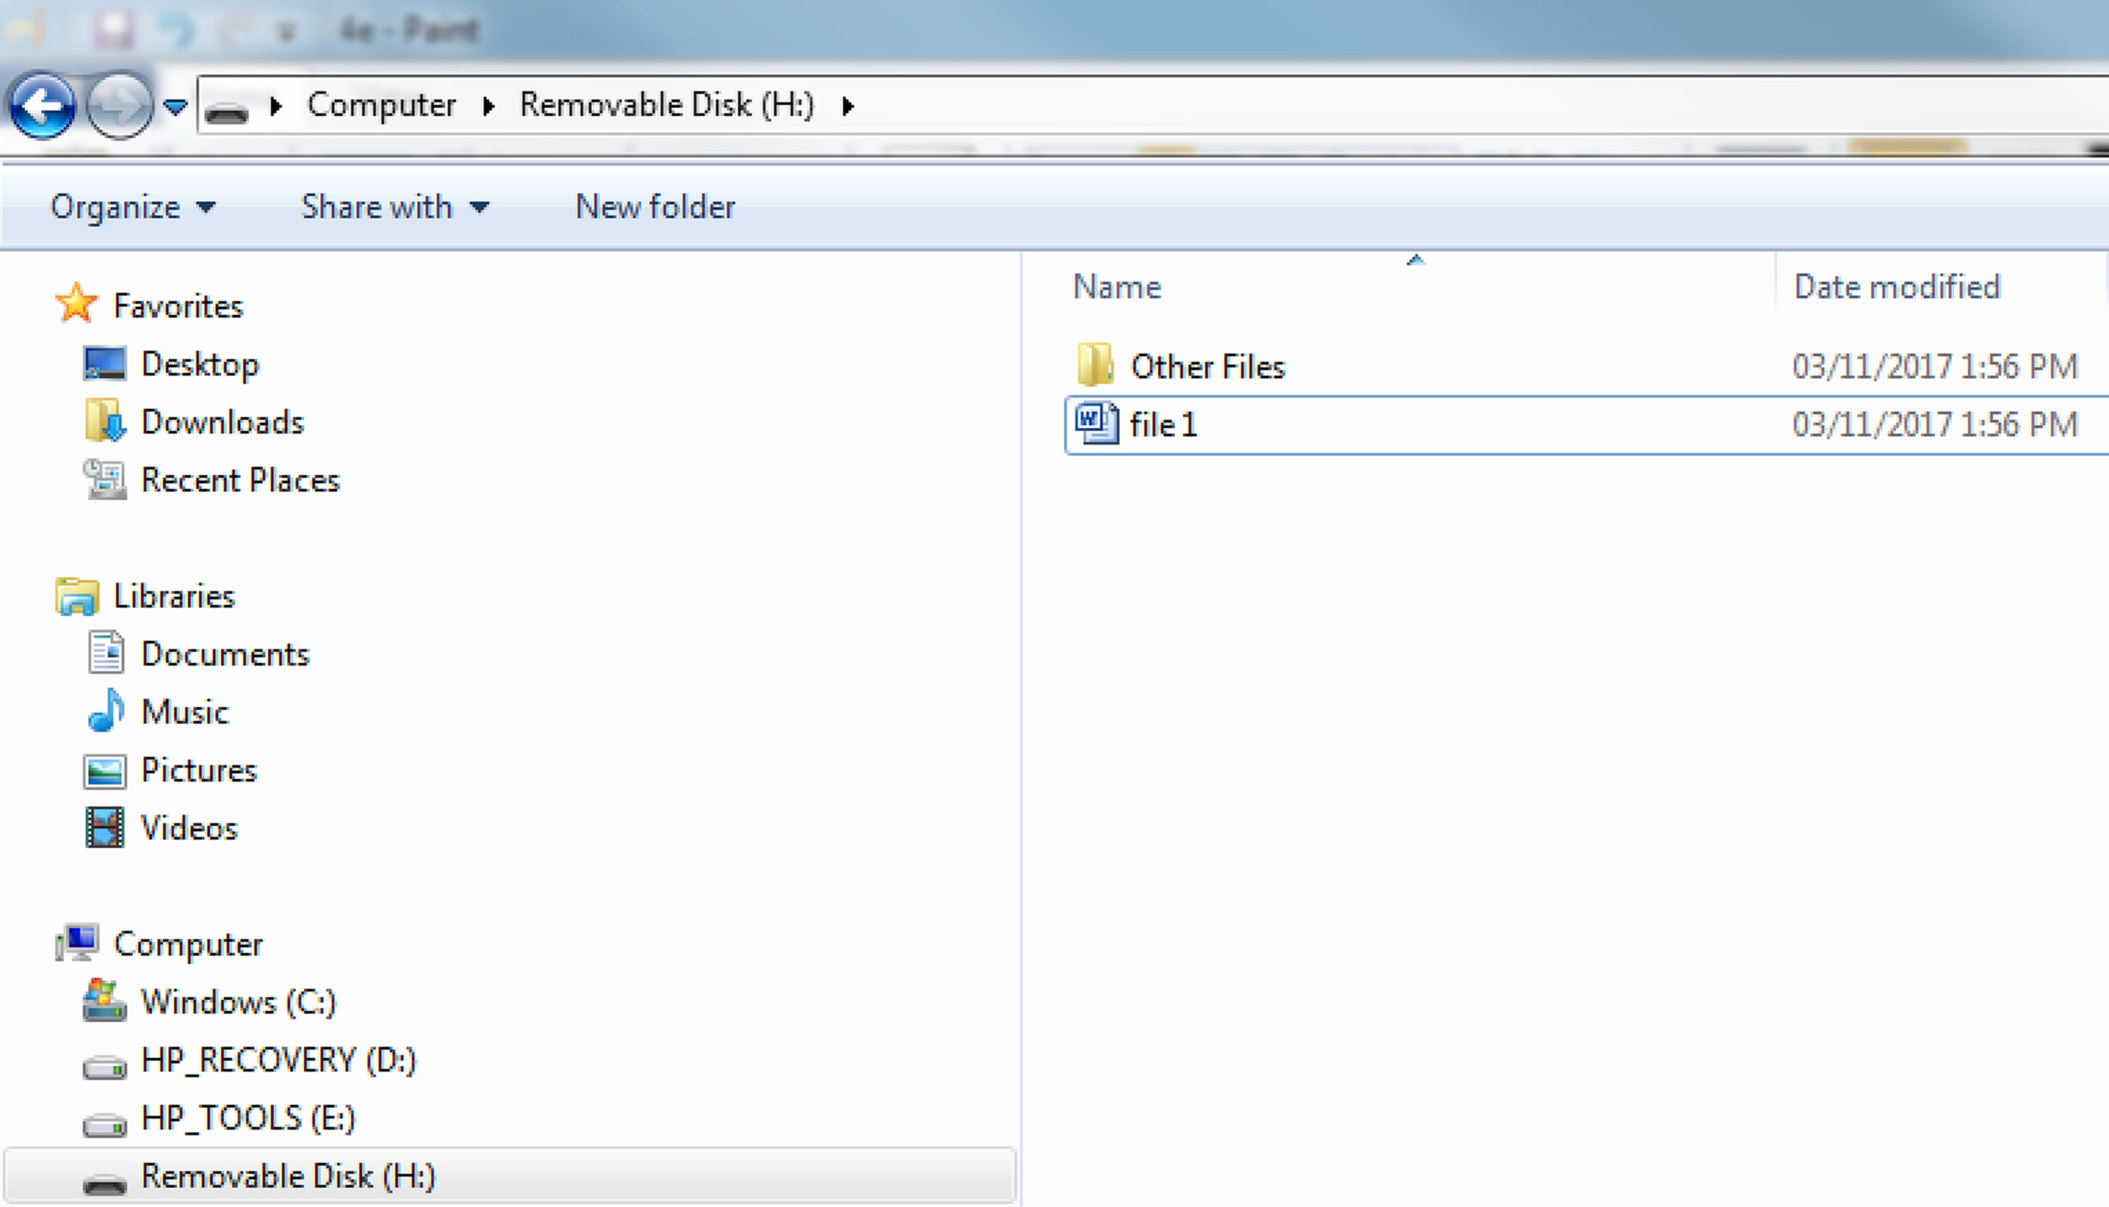Click the drive icon in the address bar

tap(227, 111)
